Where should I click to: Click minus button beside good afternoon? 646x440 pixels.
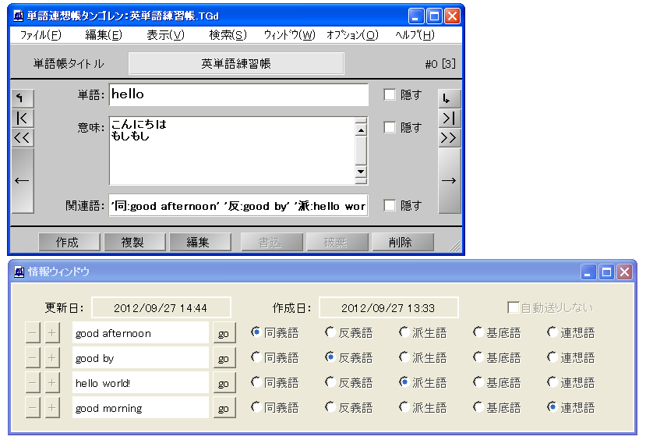pyautogui.click(x=33, y=333)
